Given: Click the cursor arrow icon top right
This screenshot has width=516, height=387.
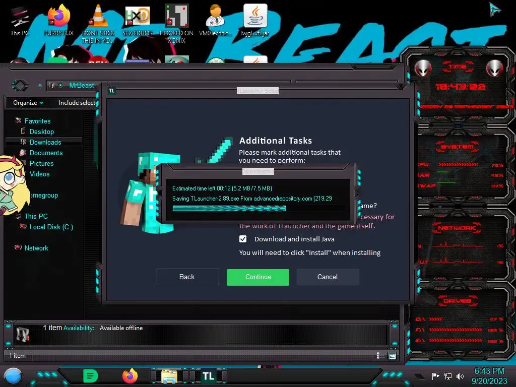Looking at the screenshot, I should 494,9.
